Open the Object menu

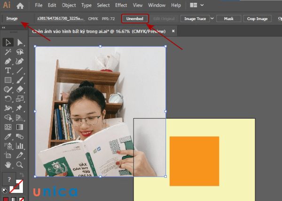(69, 6)
